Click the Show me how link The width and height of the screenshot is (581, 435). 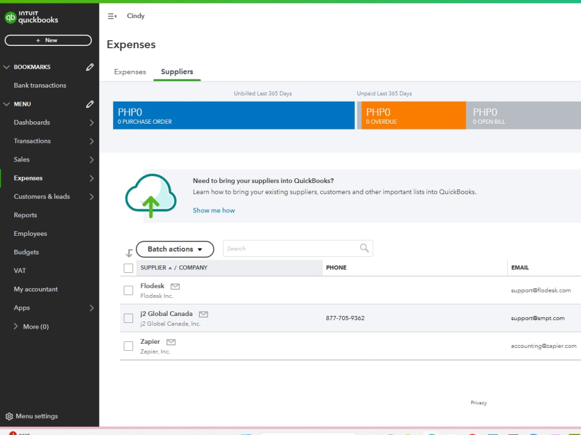pos(214,210)
